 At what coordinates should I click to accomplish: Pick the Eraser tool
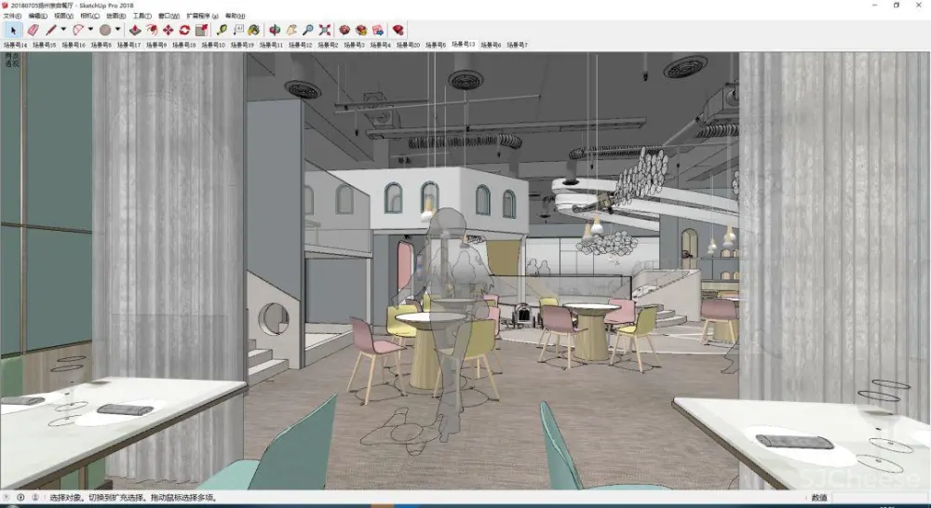pos(33,30)
